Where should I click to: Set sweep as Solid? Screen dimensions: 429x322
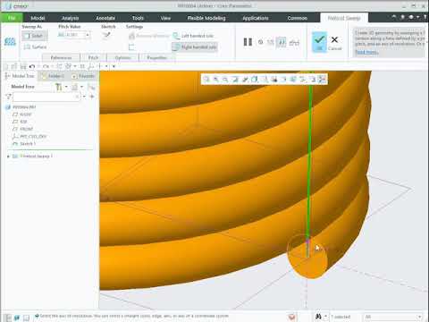[x=34, y=36]
